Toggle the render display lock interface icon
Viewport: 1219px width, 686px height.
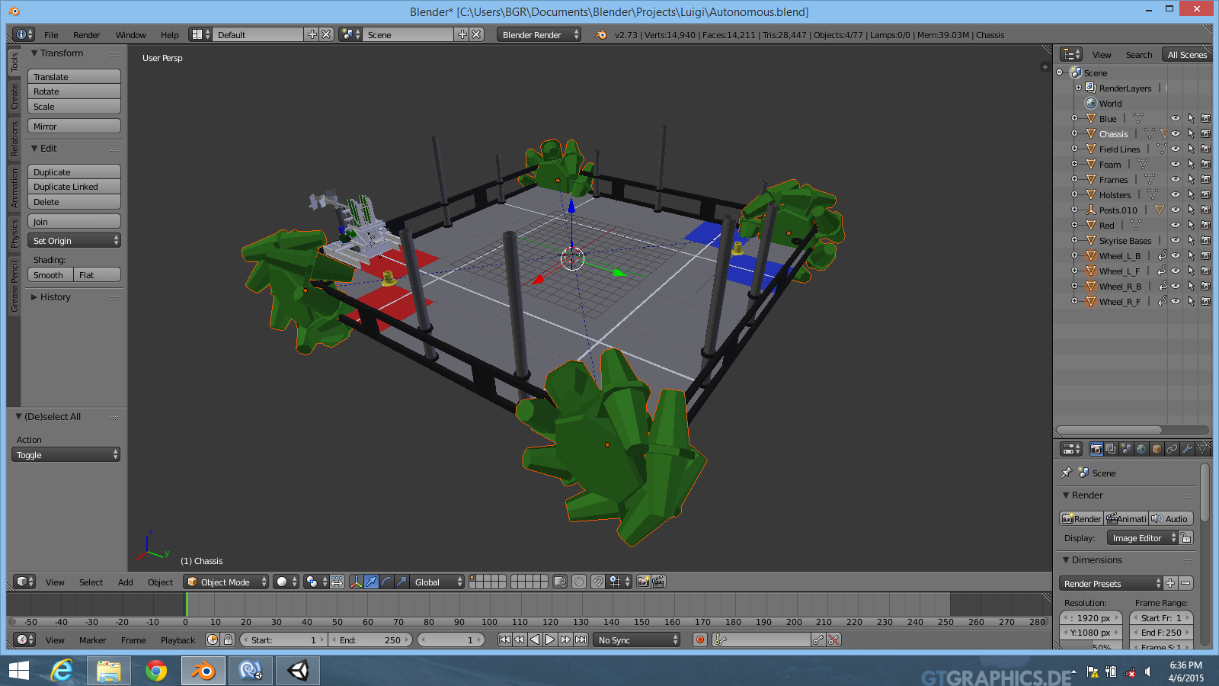coord(1186,537)
